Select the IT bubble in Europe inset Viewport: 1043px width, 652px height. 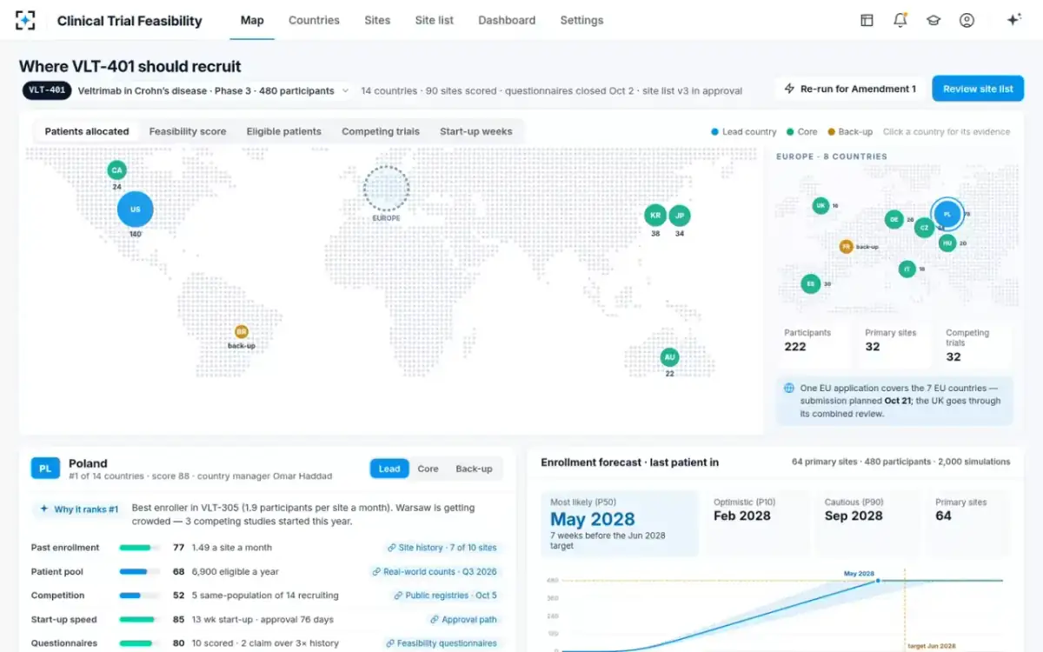(x=907, y=269)
